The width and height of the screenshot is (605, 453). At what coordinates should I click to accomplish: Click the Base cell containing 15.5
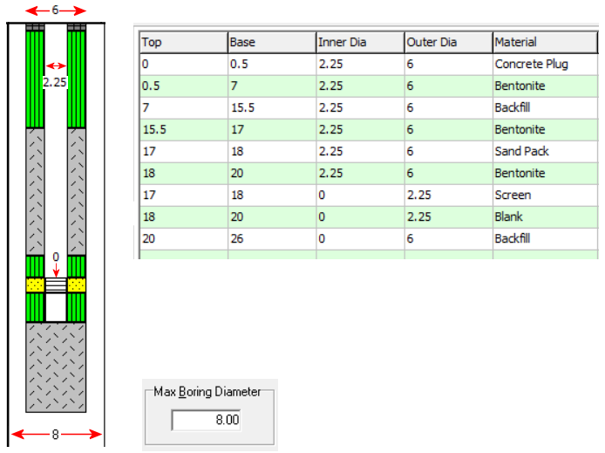[x=270, y=107]
